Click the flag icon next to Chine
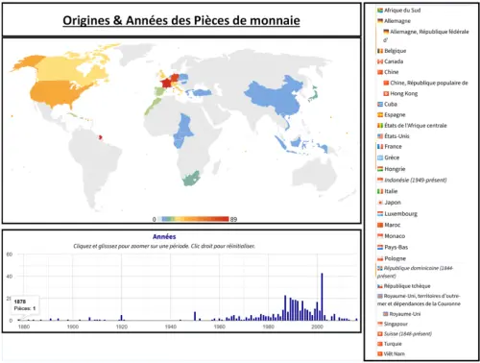This screenshot has width=480, height=363. coord(380,72)
